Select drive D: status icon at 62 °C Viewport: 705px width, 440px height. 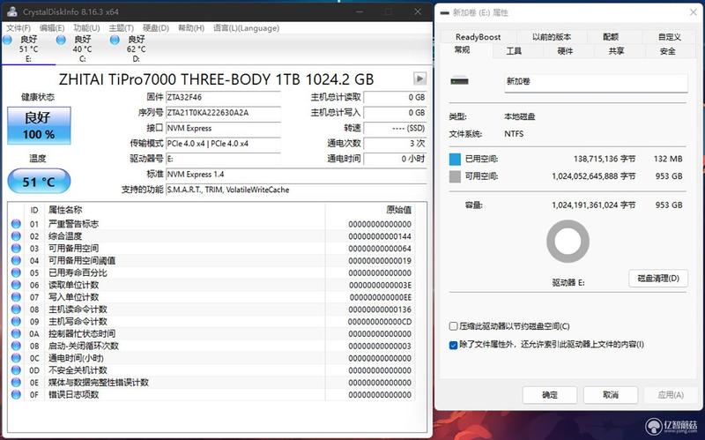(115, 40)
